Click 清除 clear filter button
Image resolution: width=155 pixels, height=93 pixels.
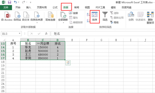click(x=114, y=13)
